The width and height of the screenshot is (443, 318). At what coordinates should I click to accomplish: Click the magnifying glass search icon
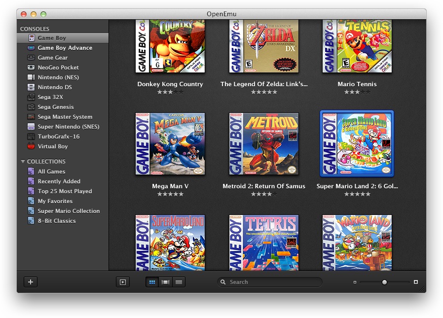coord(223,282)
